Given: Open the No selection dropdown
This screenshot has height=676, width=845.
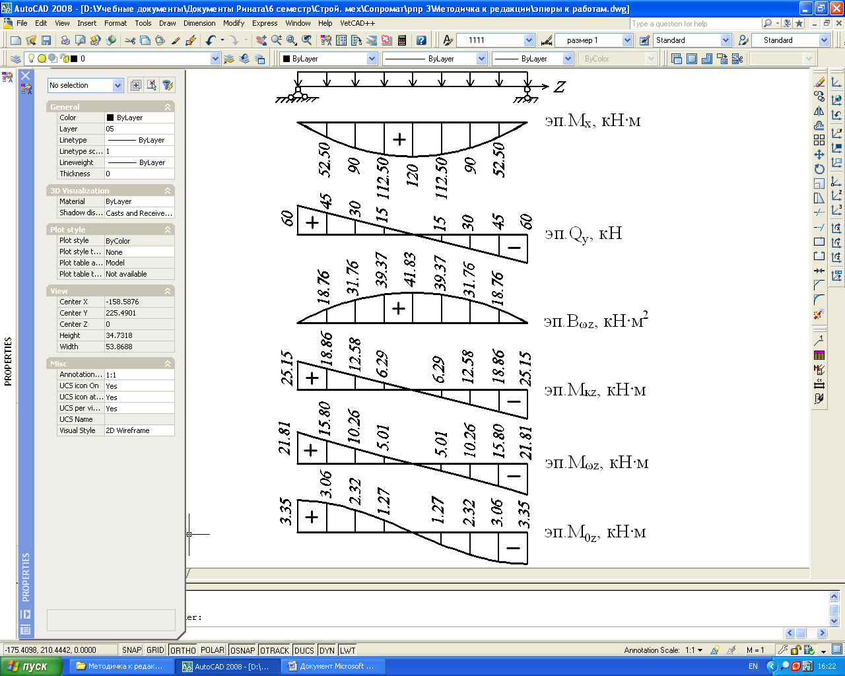Looking at the screenshot, I should coord(86,85).
